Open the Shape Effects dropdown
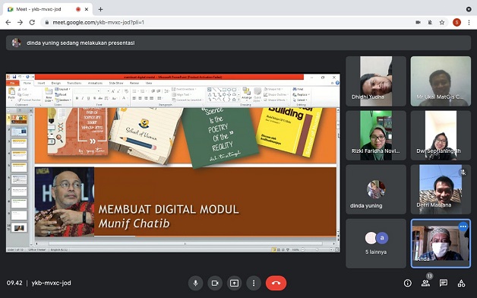477x298 pixels. [276, 100]
